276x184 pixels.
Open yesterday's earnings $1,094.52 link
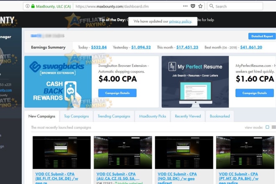pyautogui.click(x=141, y=47)
